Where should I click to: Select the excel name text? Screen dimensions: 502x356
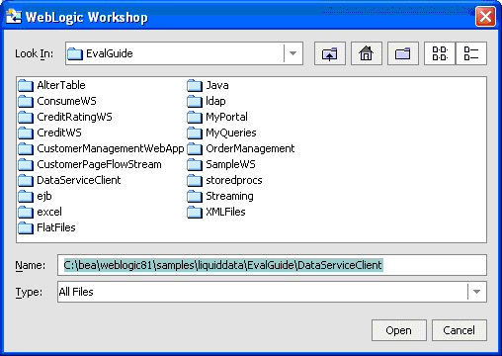(49, 212)
